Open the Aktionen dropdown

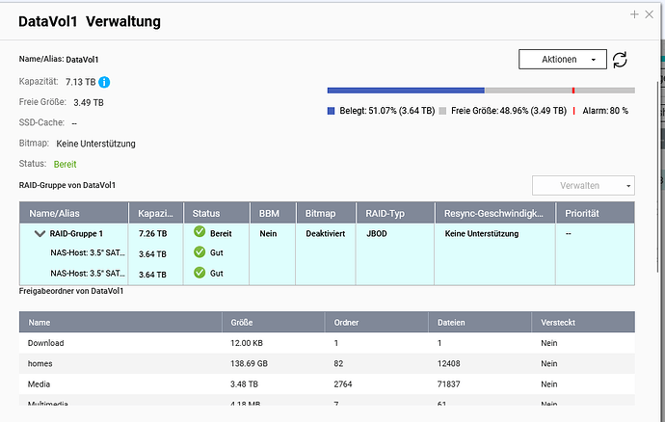coord(562,60)
